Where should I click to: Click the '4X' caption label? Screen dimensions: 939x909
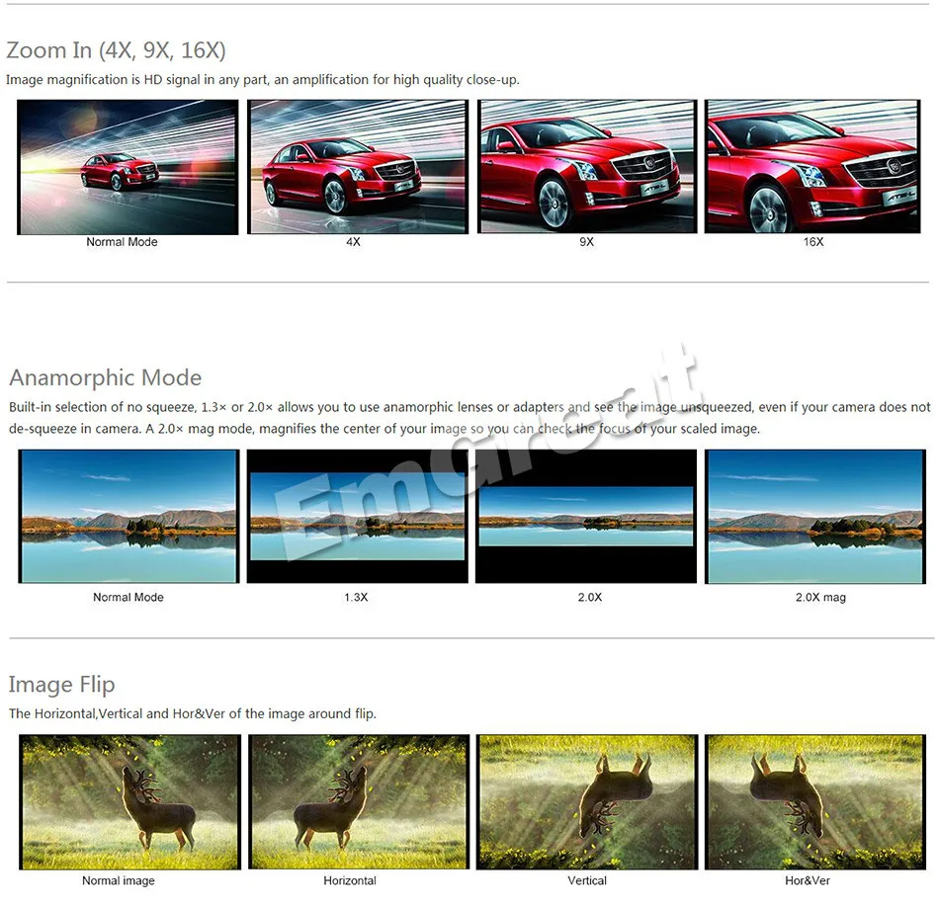pos(353,242)
